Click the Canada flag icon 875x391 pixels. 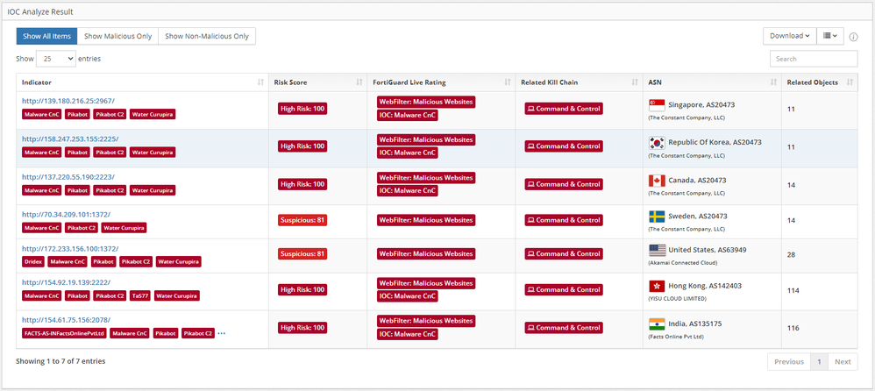pyautogui.click(x=657, y=181)
